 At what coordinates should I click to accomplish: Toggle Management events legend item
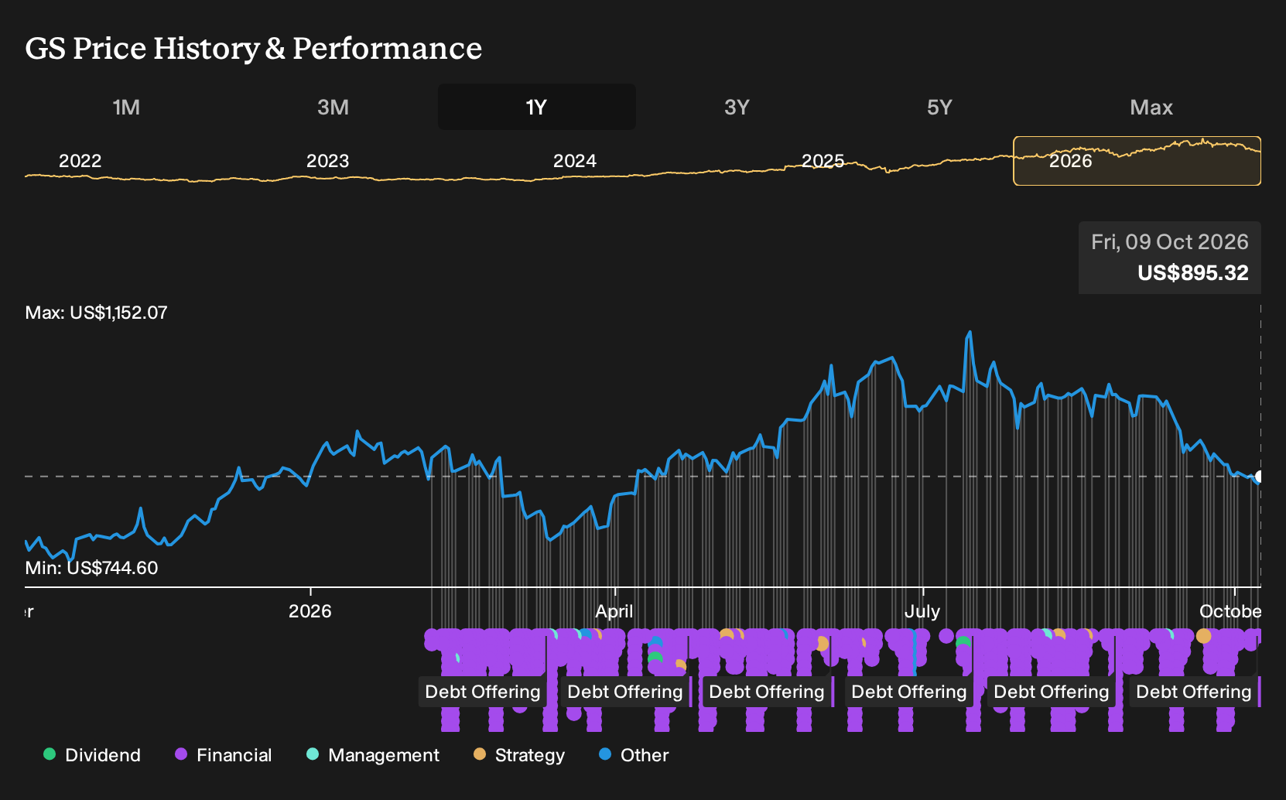pyautogui.click(x=372, y=754)
